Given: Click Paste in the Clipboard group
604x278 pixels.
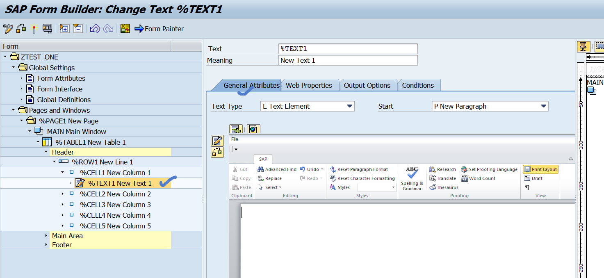Looking at the screenshot, I should point(242,187).
